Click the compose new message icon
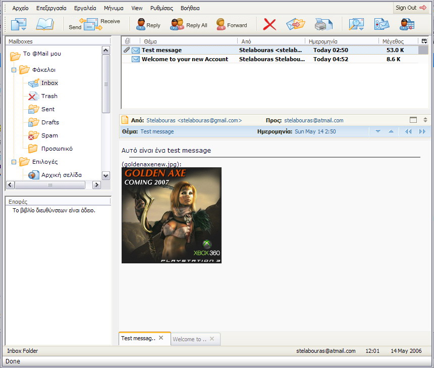Screen dimensions: 434x368 (x=19, y=24)
